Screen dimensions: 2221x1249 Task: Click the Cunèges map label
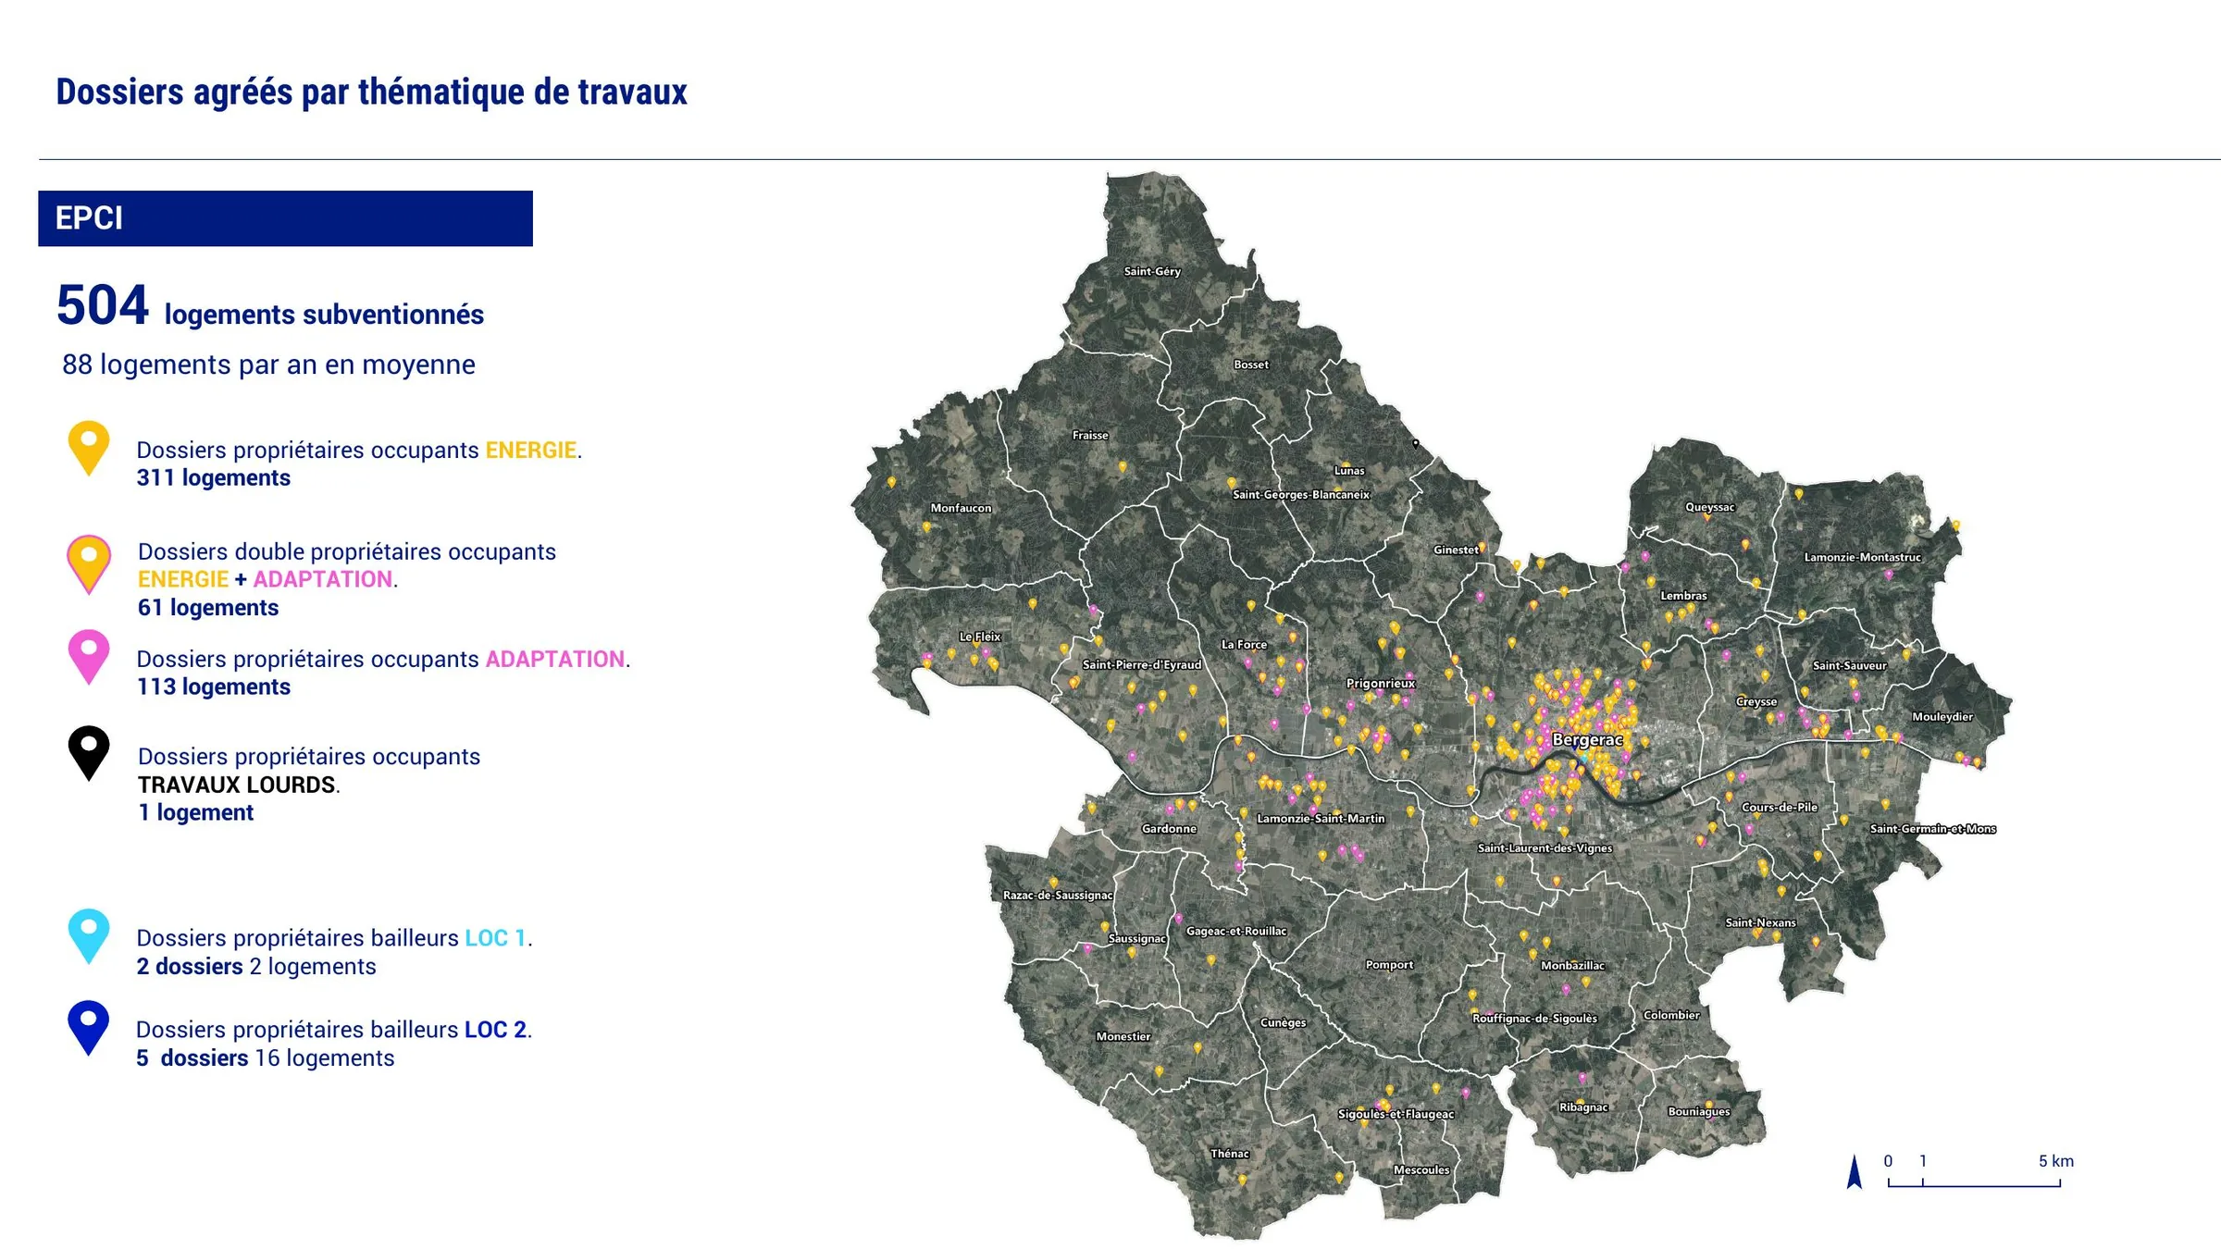pyautogui.click(x=1283, y=1023)
